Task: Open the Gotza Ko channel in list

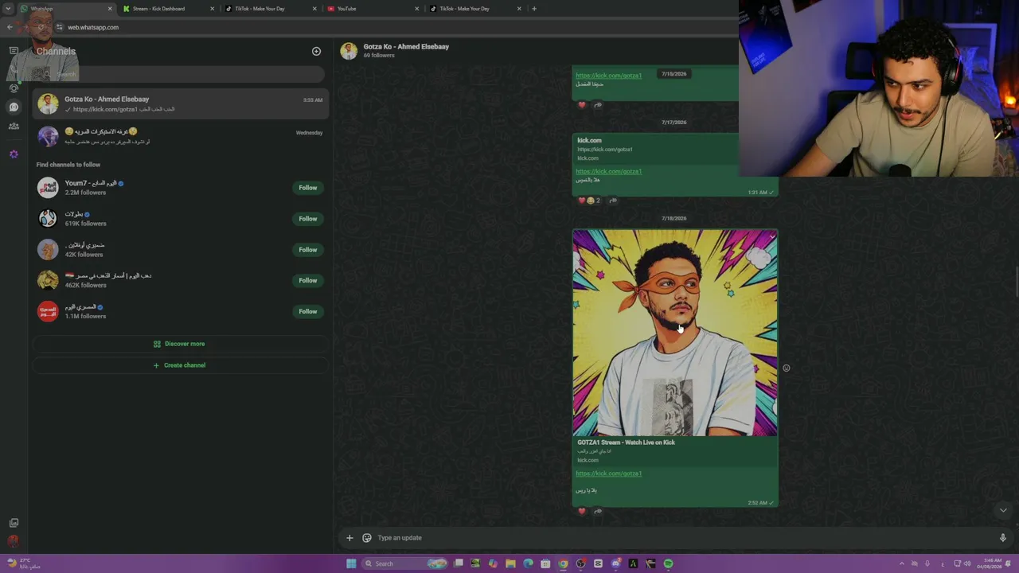Action: click(x=180, y=104)
